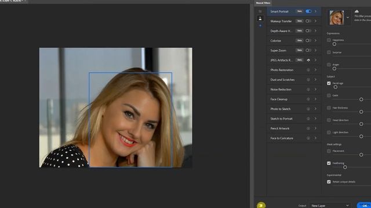Click the info icon for Pencil Artwork
This screenshot has height=208, width=371.
(x=308, y=128)
